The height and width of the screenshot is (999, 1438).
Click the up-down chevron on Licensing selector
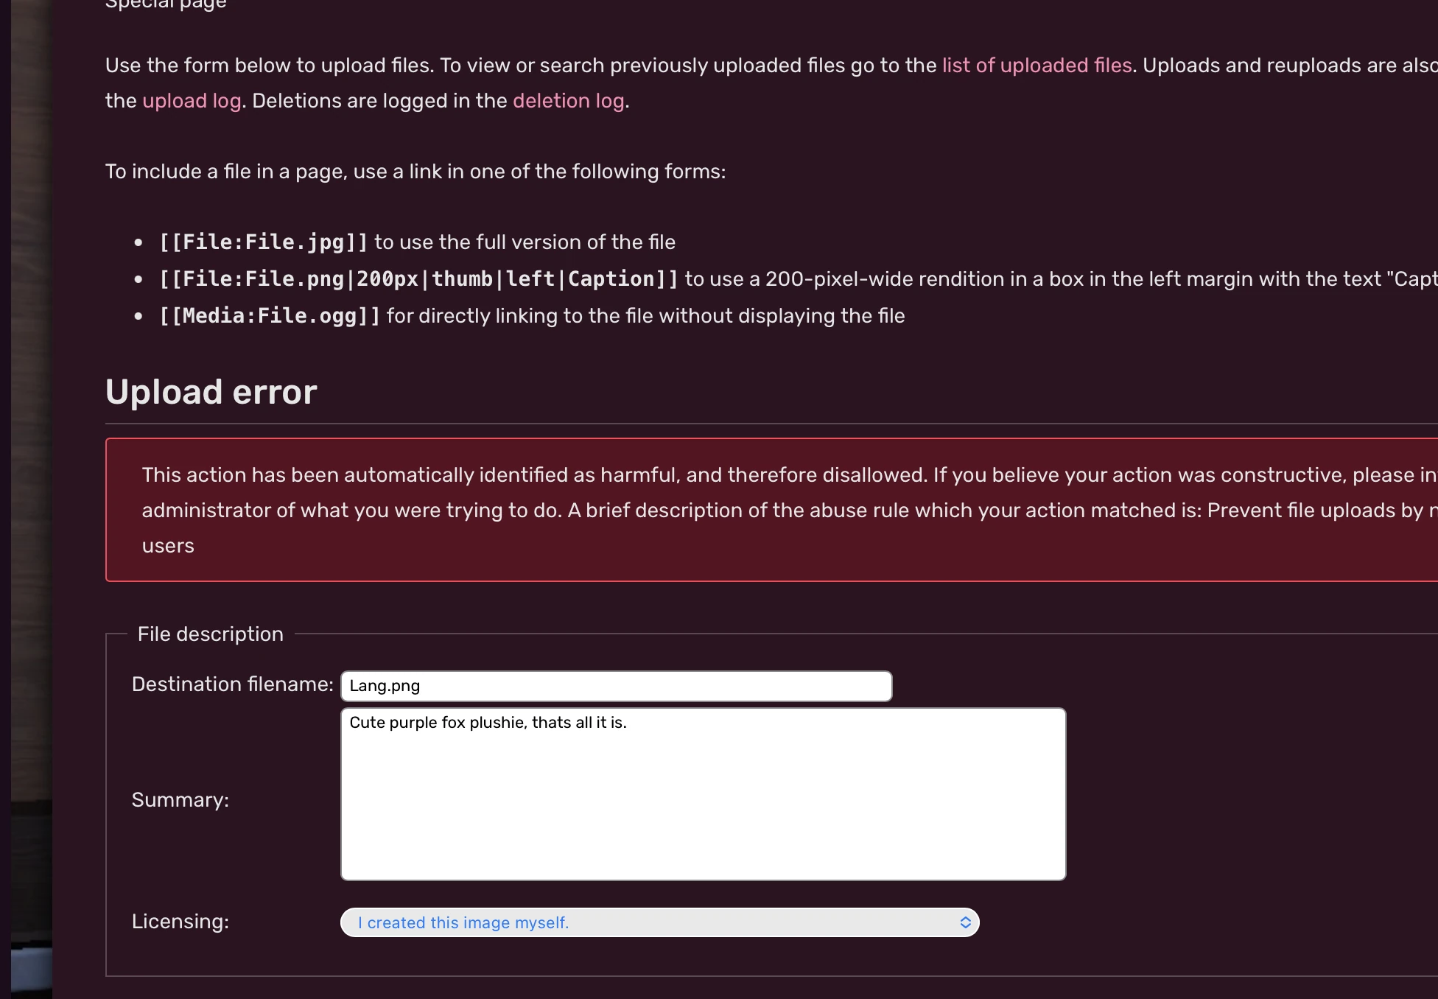pos(965,922)
